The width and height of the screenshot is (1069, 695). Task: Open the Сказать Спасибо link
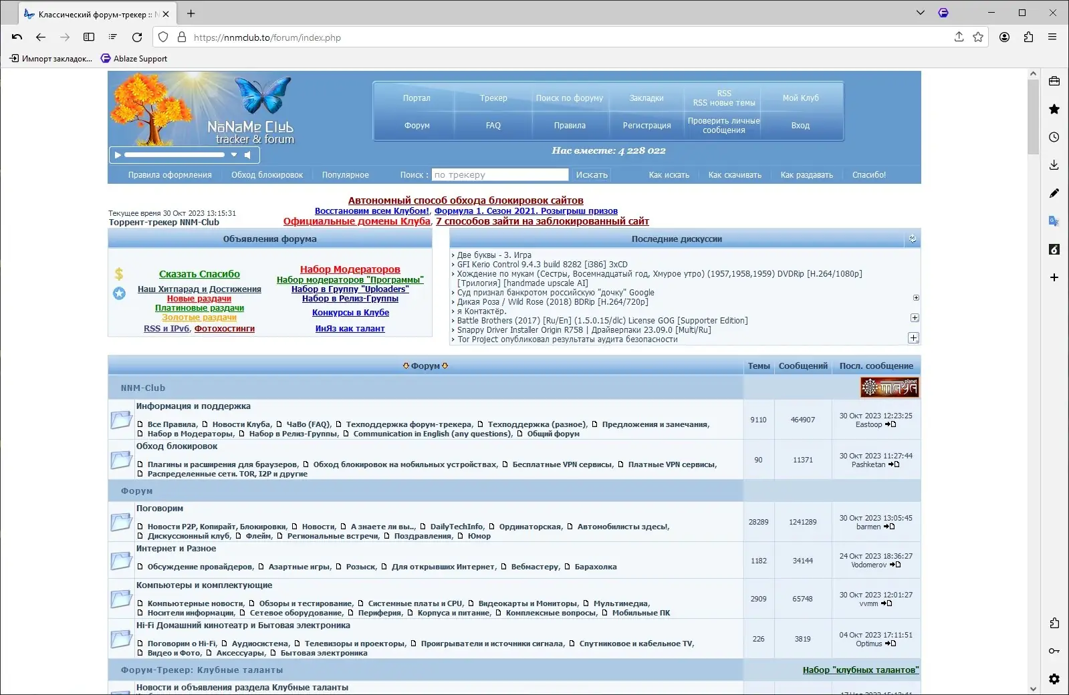pos(199,274)
